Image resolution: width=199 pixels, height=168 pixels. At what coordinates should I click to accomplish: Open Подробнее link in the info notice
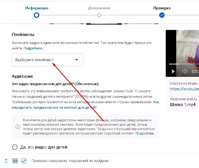pyautogui.click(x=145, y=133)
